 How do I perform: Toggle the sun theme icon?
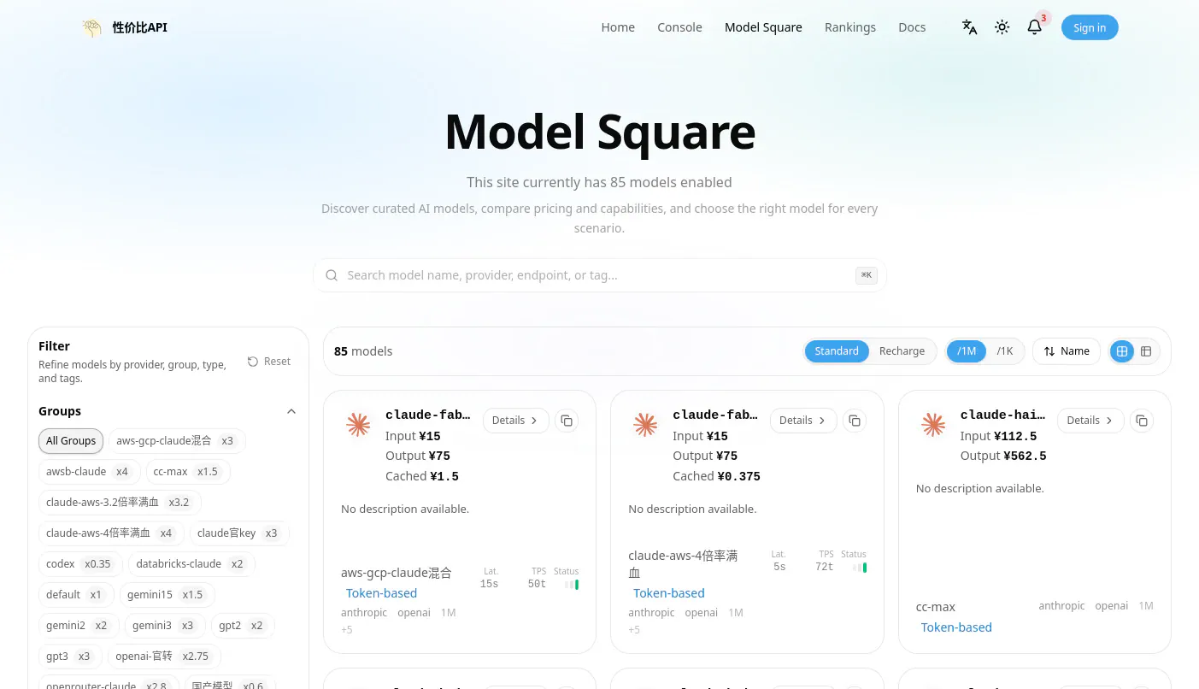[1002, 27]
